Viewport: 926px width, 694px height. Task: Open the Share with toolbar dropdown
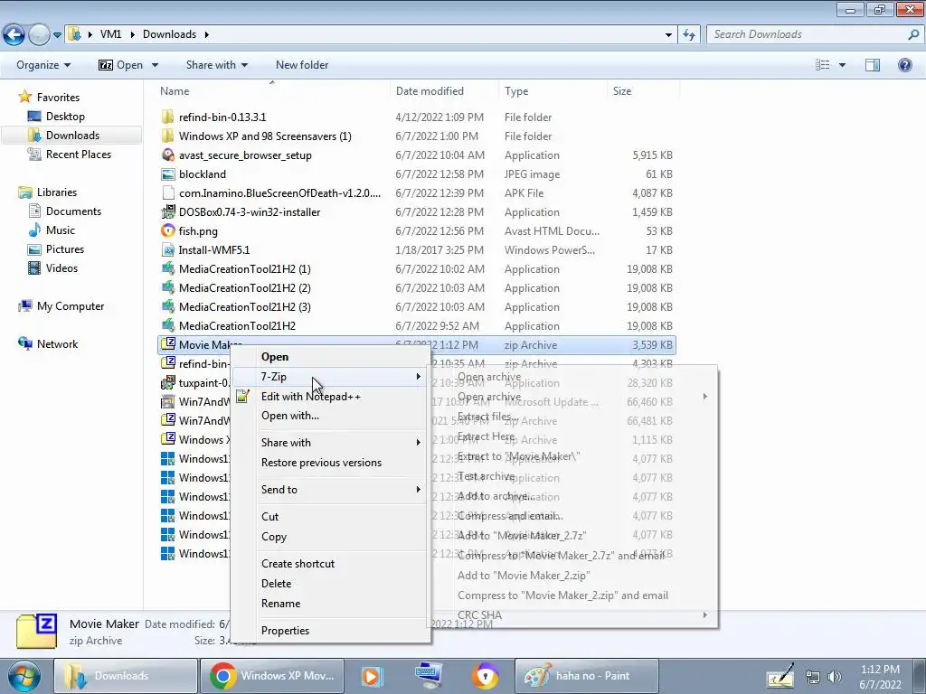(x=217, y=65)
